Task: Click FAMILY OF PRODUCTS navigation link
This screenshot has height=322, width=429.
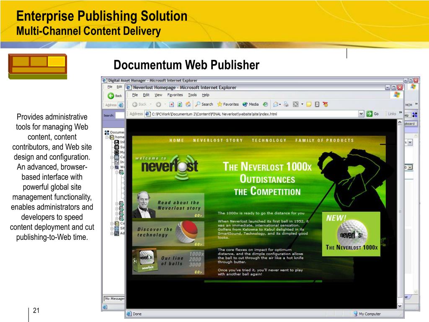Action: coord(325,140)
